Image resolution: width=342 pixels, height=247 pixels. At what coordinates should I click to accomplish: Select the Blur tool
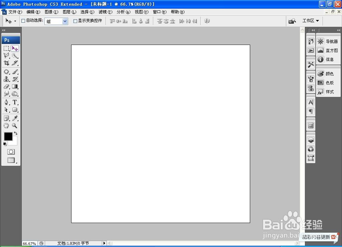coord(6,94)
